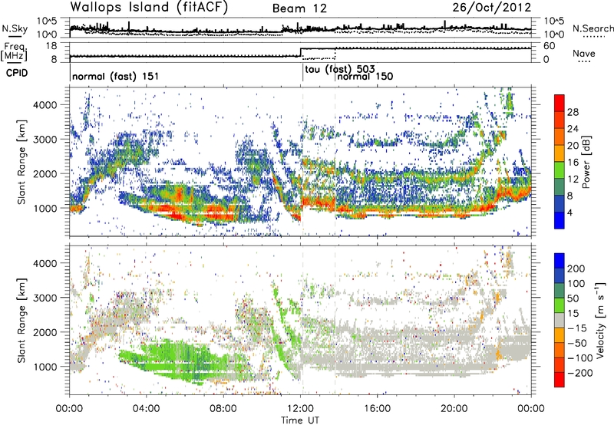Click the '2000' tick on the velocity panel
Image resolution: width=614 pixels, height=425 pixels.
[x=45, y=332]
